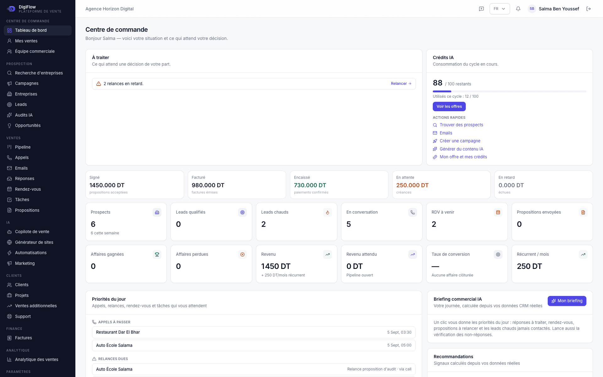The image size is (603, 377).
Task: Open Automatisations in sidebar
Action: click(38, 253)
